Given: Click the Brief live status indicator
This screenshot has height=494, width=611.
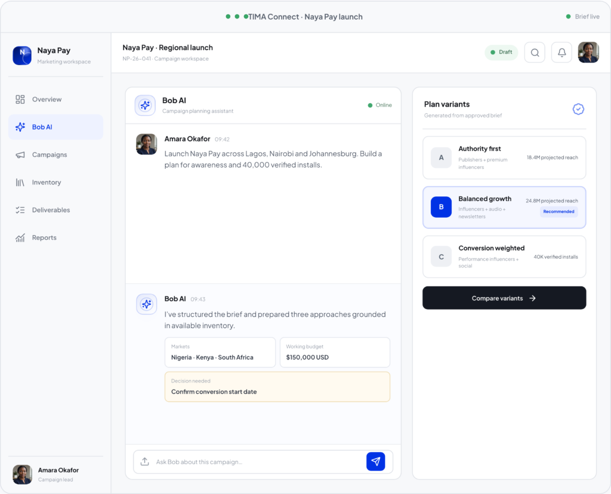Looking at the screenshot, I should tap(582, 16).
